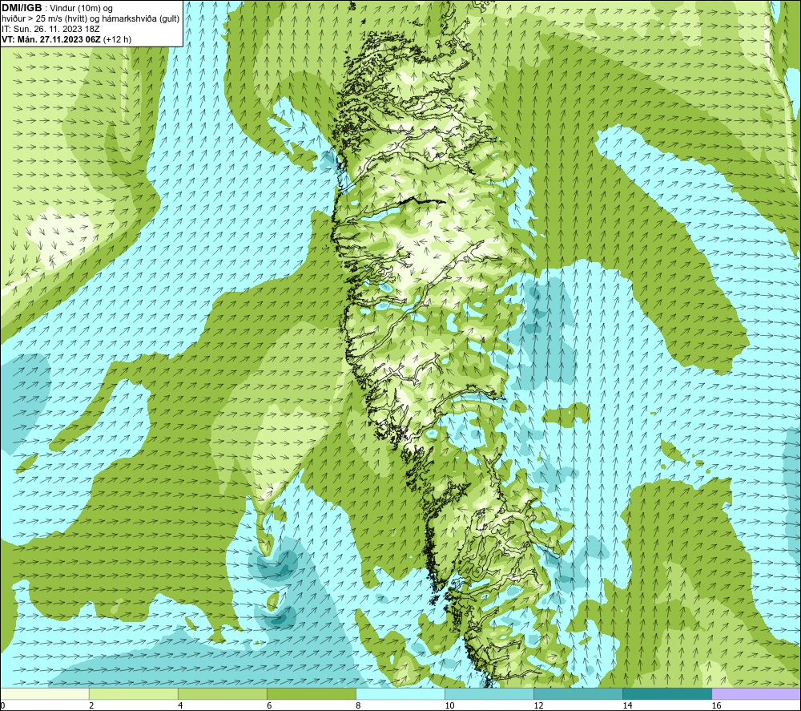Click the 14–16 m/s dark teal swatch
801x711 pixels.
click(x=666, y=693)
